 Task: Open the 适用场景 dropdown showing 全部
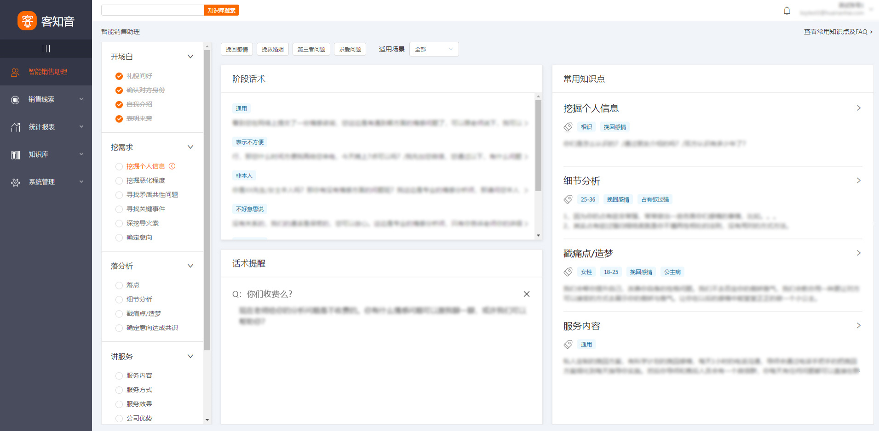click(x=433, y=49)
